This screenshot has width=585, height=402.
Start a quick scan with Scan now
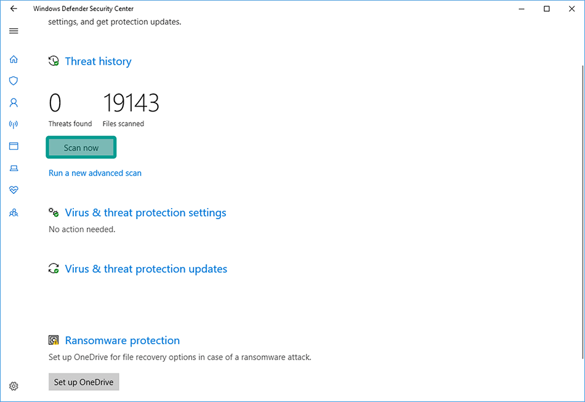click(x=81, y=147)
